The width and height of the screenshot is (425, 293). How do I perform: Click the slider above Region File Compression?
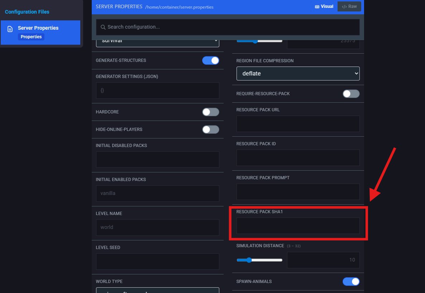[x=259, y=41]
